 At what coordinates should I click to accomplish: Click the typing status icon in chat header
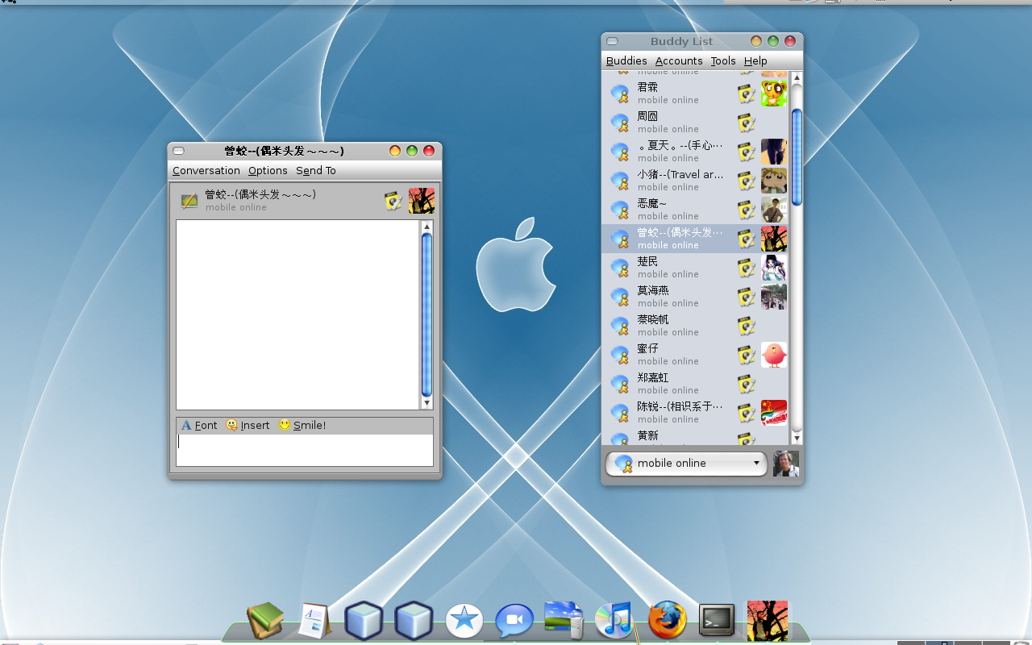coord(189,201)
